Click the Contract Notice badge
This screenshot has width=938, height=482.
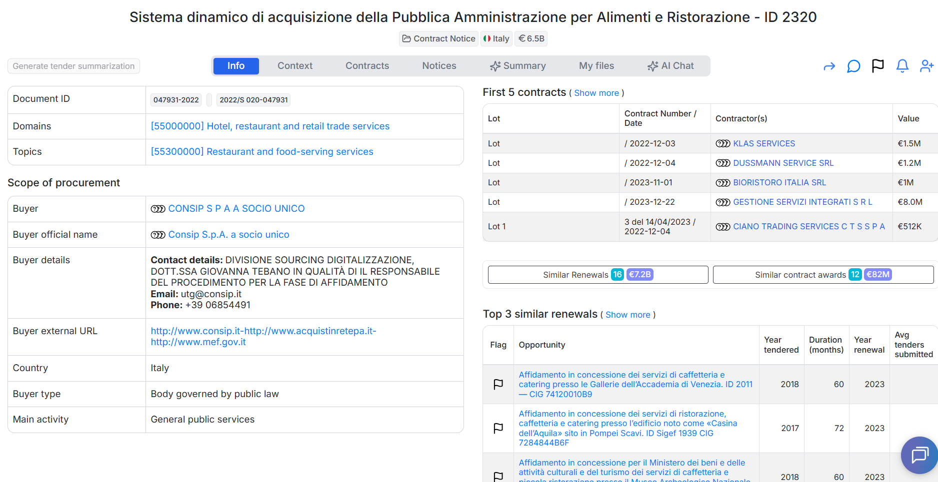click(439, 38)
